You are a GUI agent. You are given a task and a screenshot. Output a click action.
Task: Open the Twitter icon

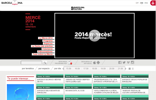pos(124,62)
